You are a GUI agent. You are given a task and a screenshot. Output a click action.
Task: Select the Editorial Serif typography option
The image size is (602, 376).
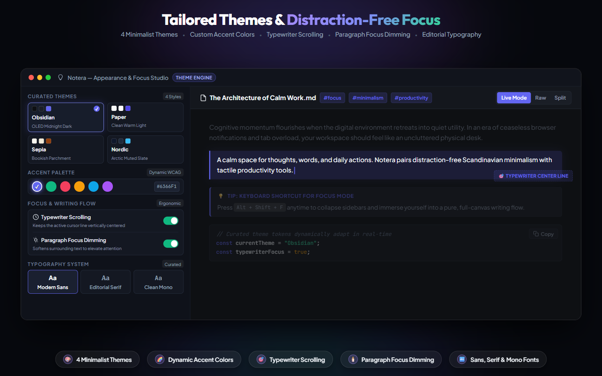(106, 282)
